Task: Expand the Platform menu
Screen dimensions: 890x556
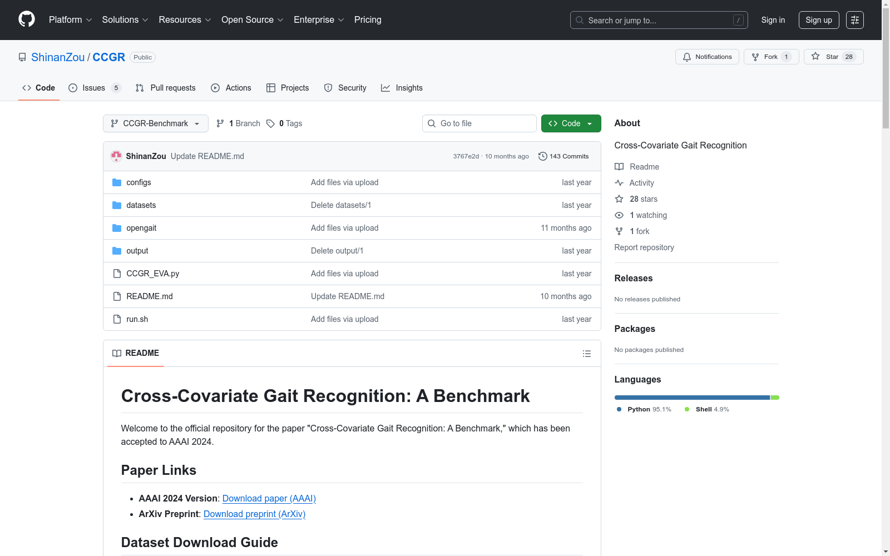Action: [x=70, y=20]
